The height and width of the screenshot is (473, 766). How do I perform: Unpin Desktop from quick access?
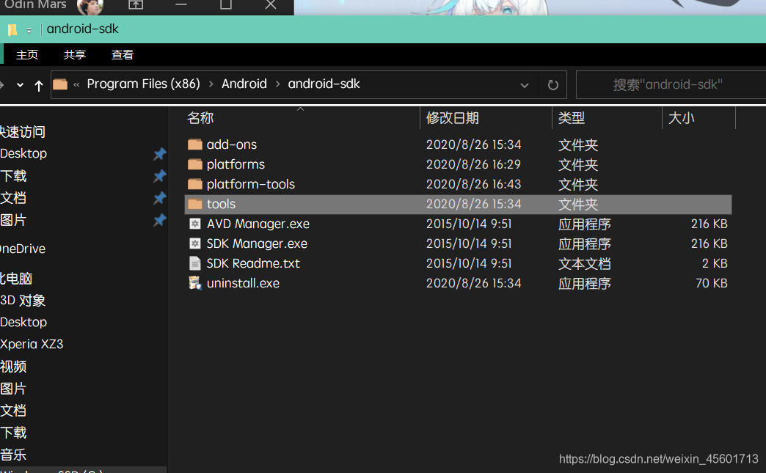coord(160,154)
